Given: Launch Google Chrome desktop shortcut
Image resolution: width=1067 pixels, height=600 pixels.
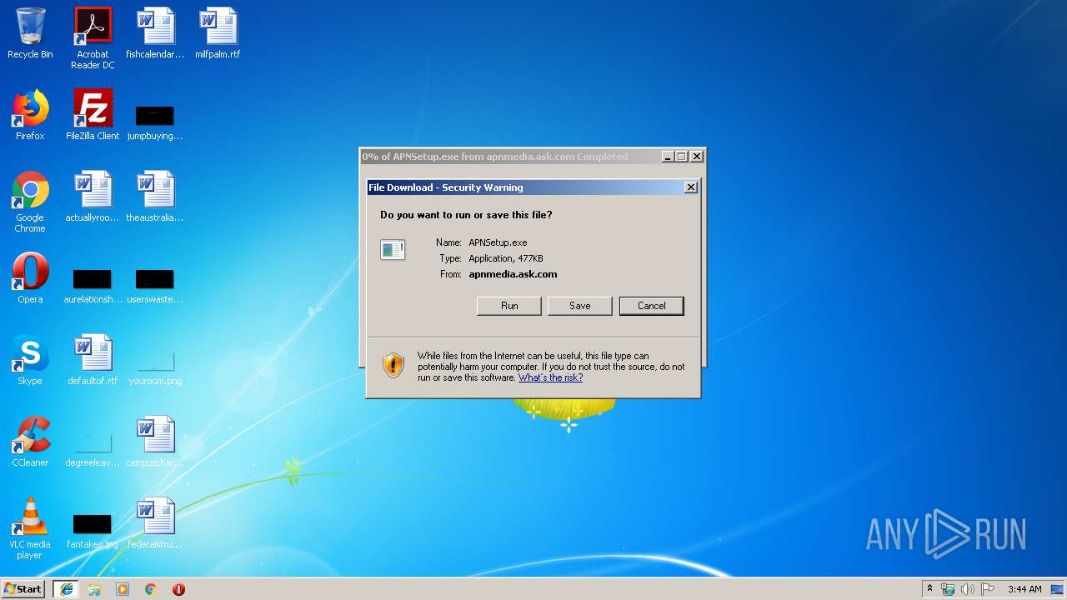Looking at the screenshot, I should pos(30,202).
